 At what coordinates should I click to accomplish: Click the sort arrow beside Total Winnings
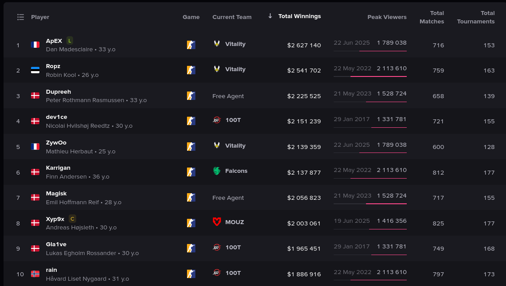(x=270, y=16)
